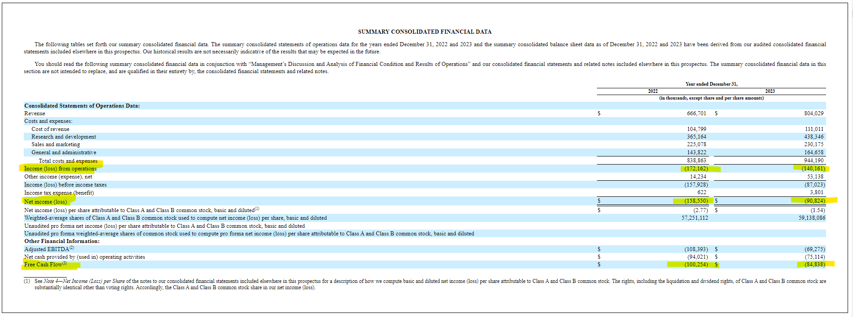Select cost of revenue value 104,799
The image size is (853, 317).
[696, 129]
